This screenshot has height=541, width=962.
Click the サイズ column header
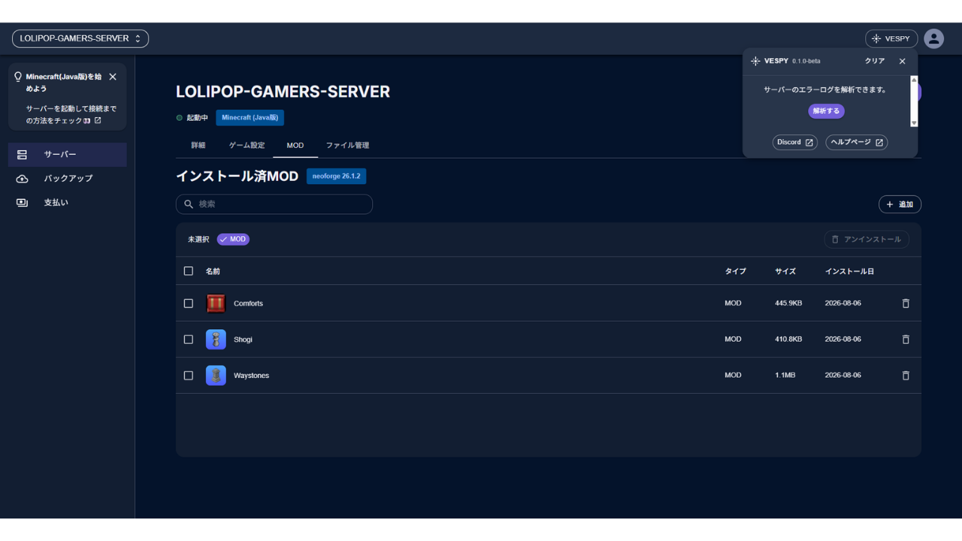pos(785,271)
